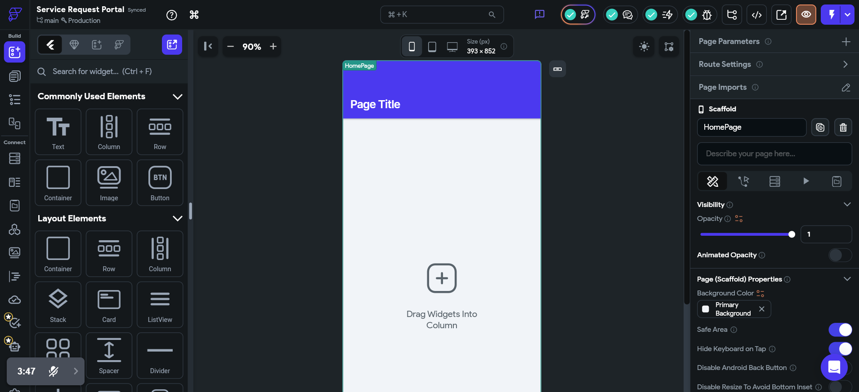
Task: Open the API Calls sidebar icon
Action: click(x=14, y=229)
